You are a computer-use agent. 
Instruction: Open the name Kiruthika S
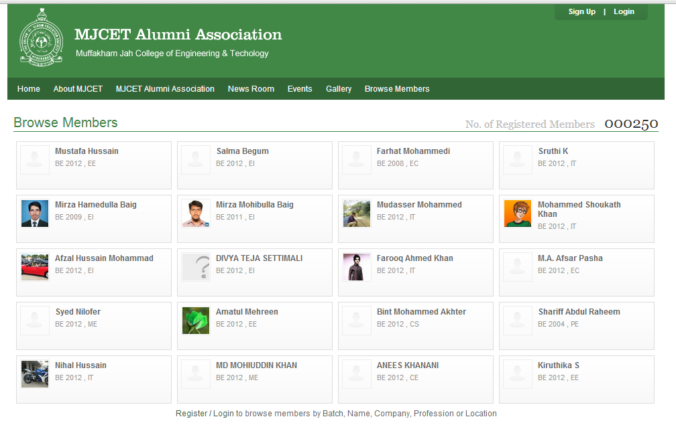coord(558,365)
